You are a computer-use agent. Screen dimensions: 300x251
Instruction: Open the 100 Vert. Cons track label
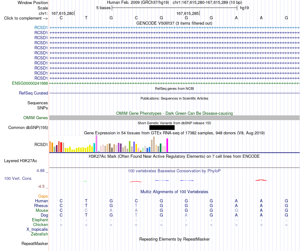coord(18,178)
